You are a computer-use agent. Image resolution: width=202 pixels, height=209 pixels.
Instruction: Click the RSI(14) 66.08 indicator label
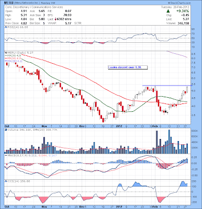[17, 27]
